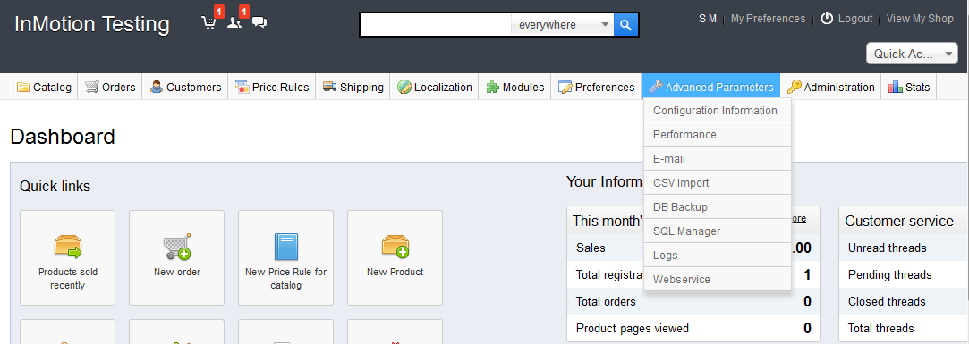Click the Modules puzzle piece icon
Screen dimensions: 969x344
(492, 87)
